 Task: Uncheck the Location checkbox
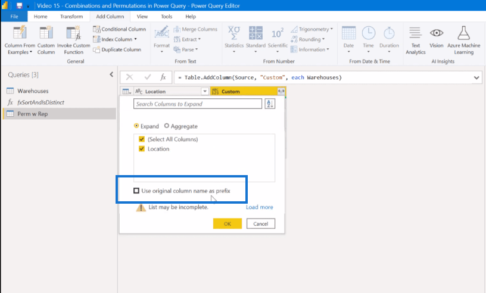(x=142, y=149)
